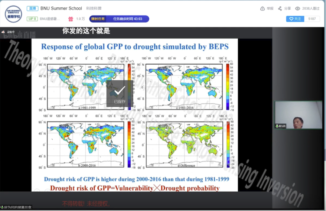Image resolution: width=326 pixels, height=211 pixels.
Task: Click the 限时任务 timed task label
Action: pyautogui.click(x=98, y=19)
